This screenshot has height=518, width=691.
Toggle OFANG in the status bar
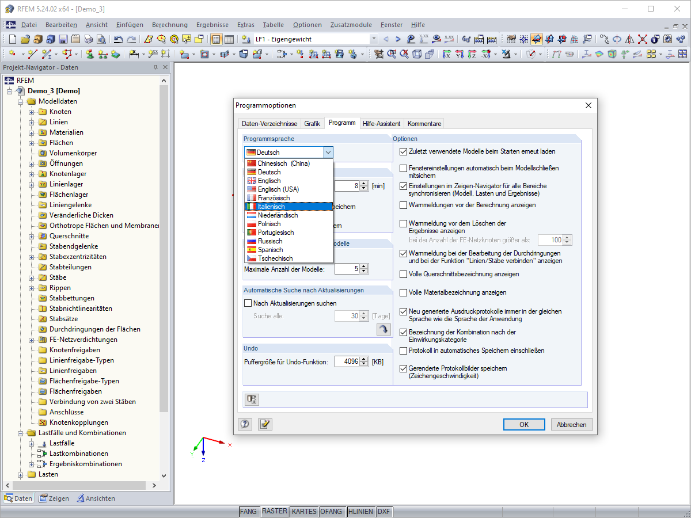[x=332, y=511]
